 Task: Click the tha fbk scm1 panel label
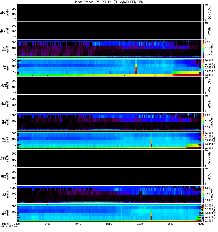coord(6,67)
